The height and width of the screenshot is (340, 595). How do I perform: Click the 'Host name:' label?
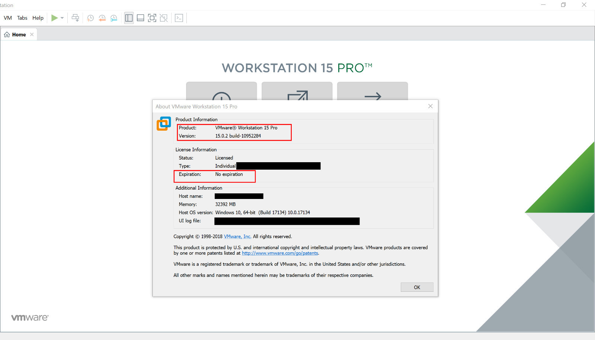[x=191, y=196]
